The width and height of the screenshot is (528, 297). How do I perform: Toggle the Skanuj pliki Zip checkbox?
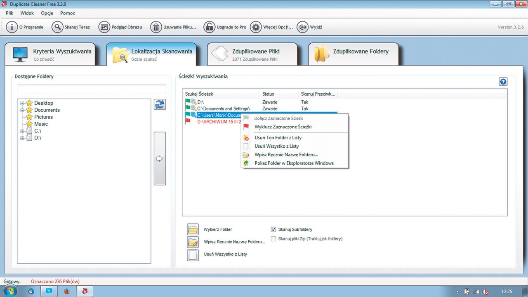pos(273,239)
